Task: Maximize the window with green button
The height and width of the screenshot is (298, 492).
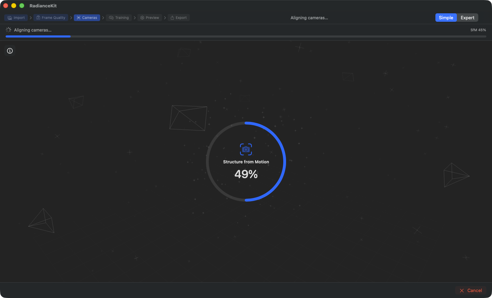Action: (x=22, y=6)
